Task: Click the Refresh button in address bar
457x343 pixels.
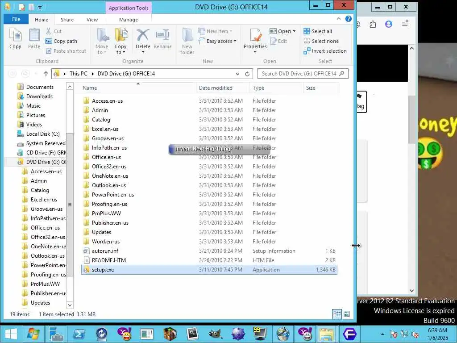Action: click(247, 74)
